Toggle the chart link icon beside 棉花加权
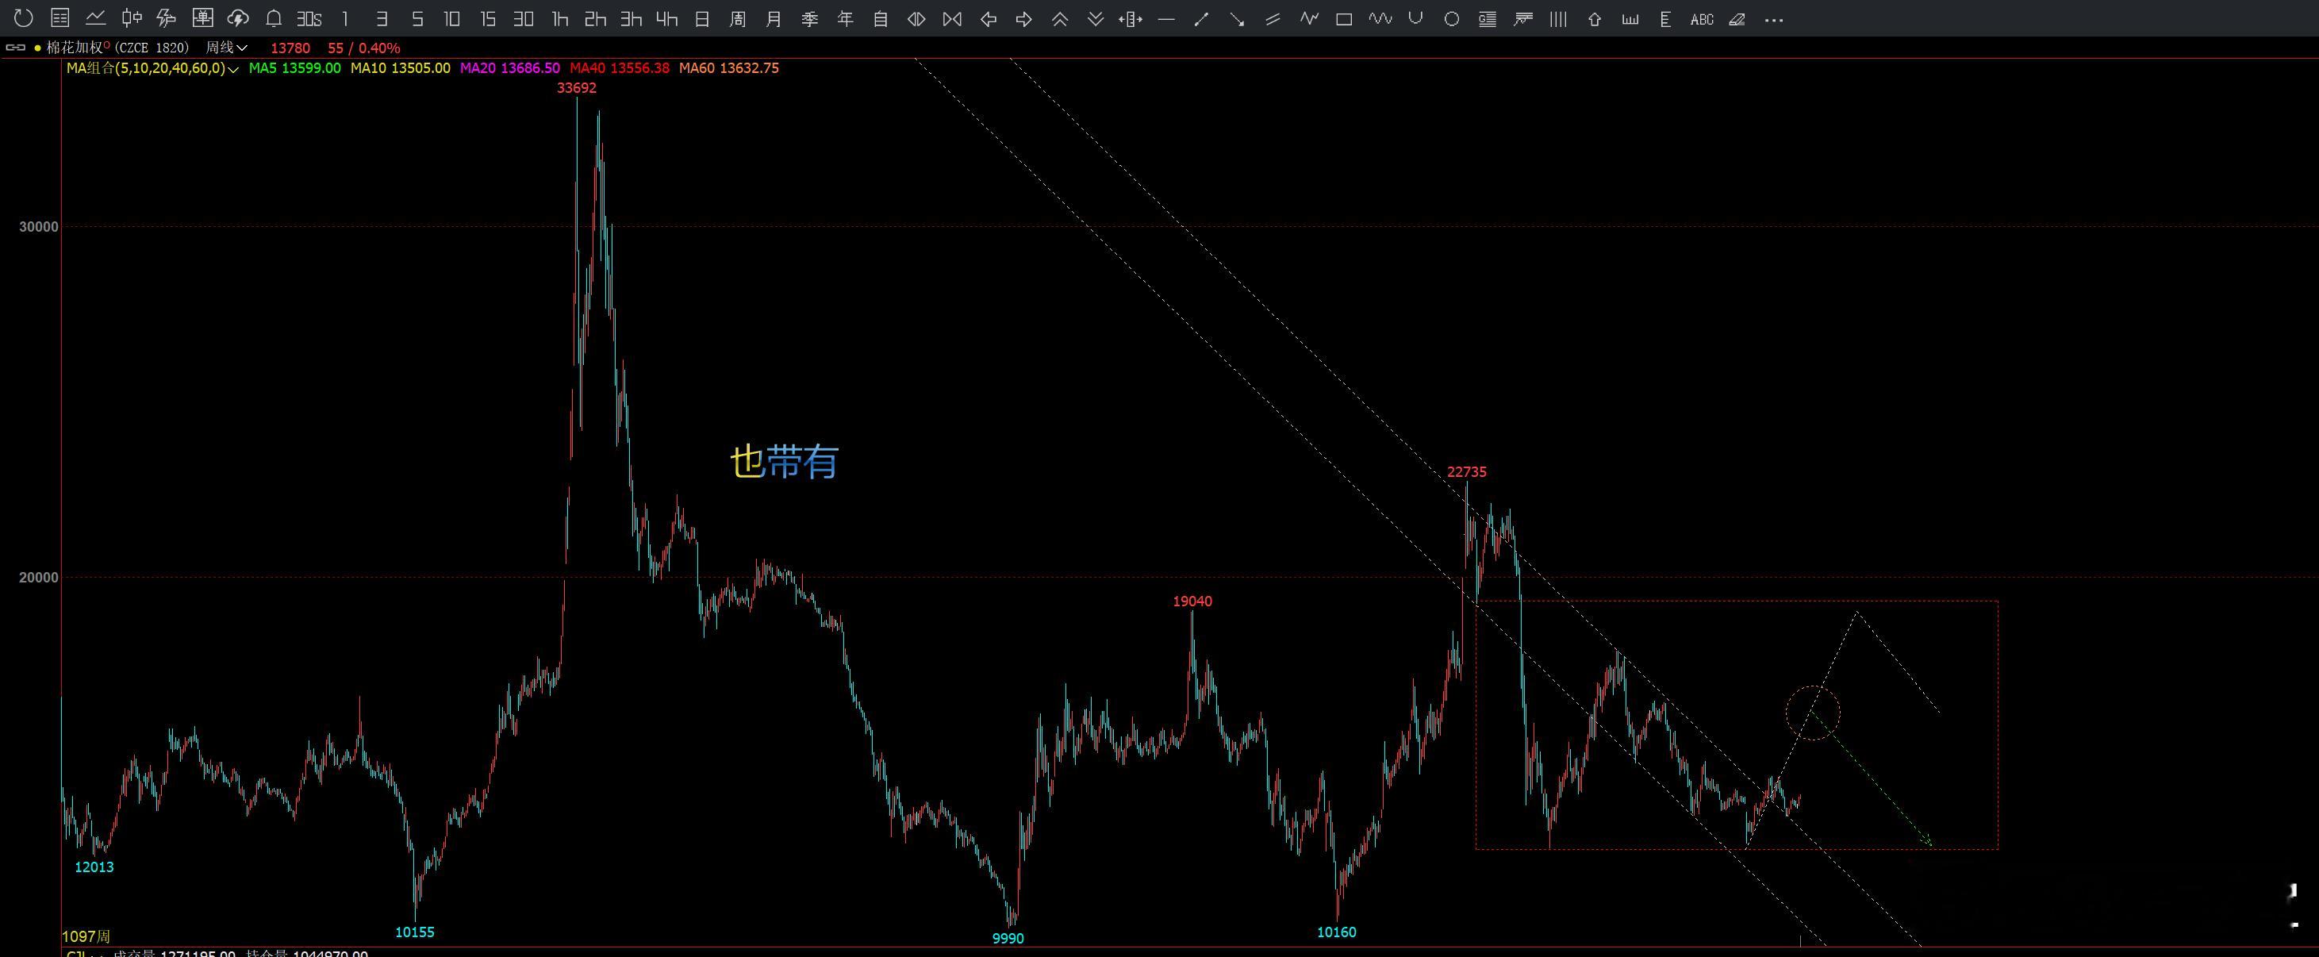The image size is (2319, 957). coord(15,48)
